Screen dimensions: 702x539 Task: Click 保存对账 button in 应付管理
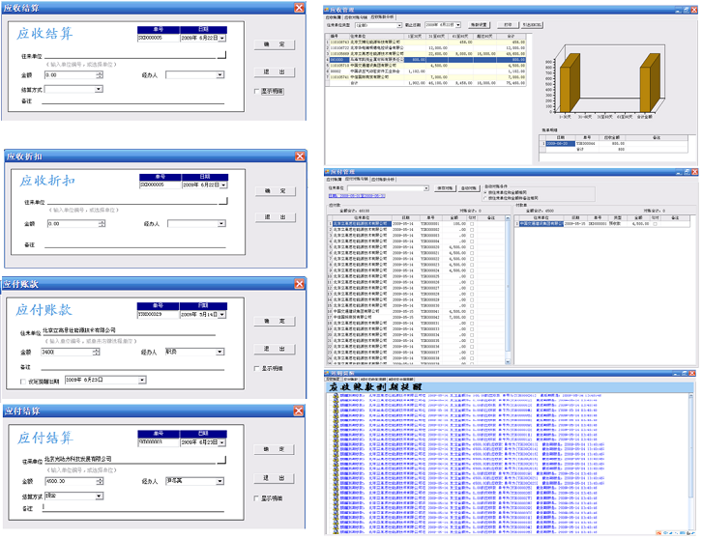(445, 188)
